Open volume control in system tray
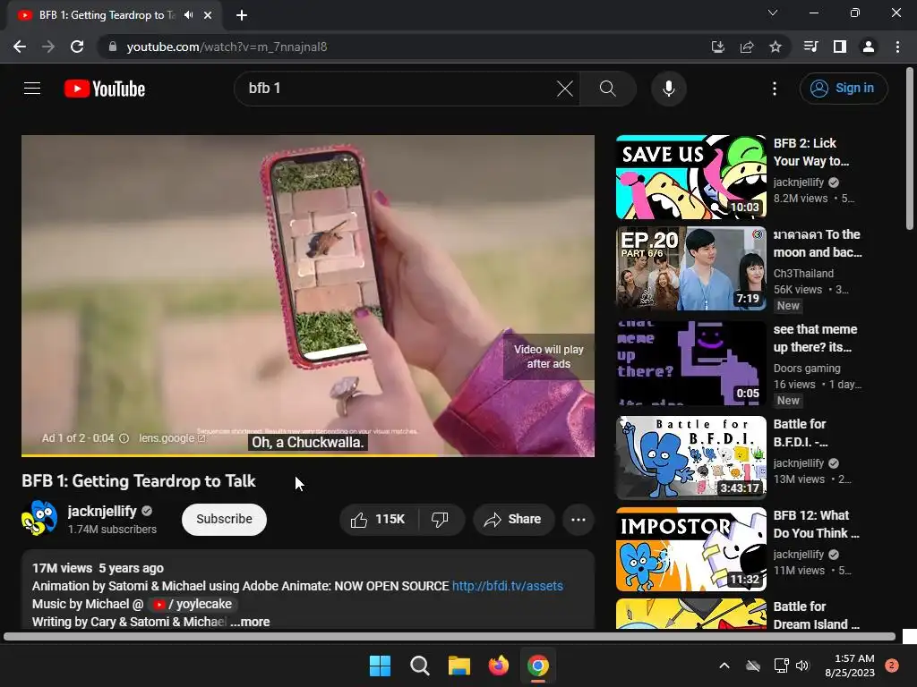Screen dimensions: 917x687 click(802, 666)
